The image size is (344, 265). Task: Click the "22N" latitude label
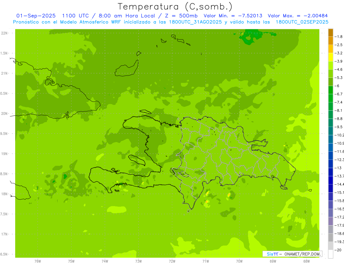[x=4, y=33]
